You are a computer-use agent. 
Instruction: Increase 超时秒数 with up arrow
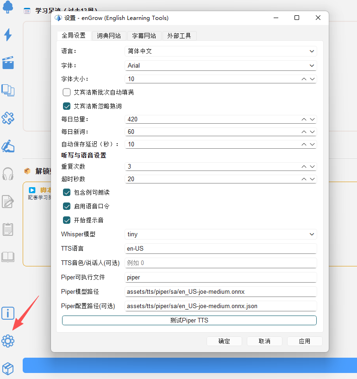[304, 179]
